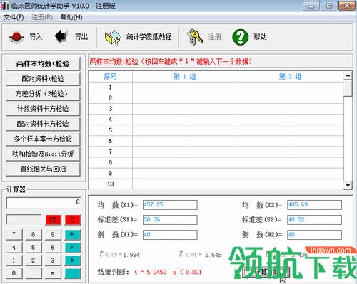The height and width of the screenshot is (284, 357).
Task: Click the 例数(N2) input field
Action: click(x=314, y=235)
